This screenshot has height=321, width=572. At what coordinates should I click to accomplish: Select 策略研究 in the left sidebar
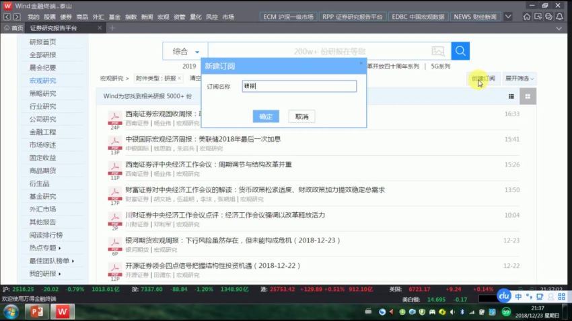(42, 93)
